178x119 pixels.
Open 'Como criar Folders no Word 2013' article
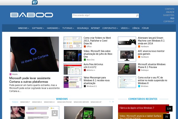coord(97,41)
